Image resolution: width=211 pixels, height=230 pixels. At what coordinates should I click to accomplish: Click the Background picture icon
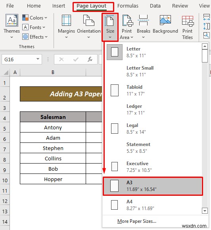pyautogui.click(x=165, y=20)
